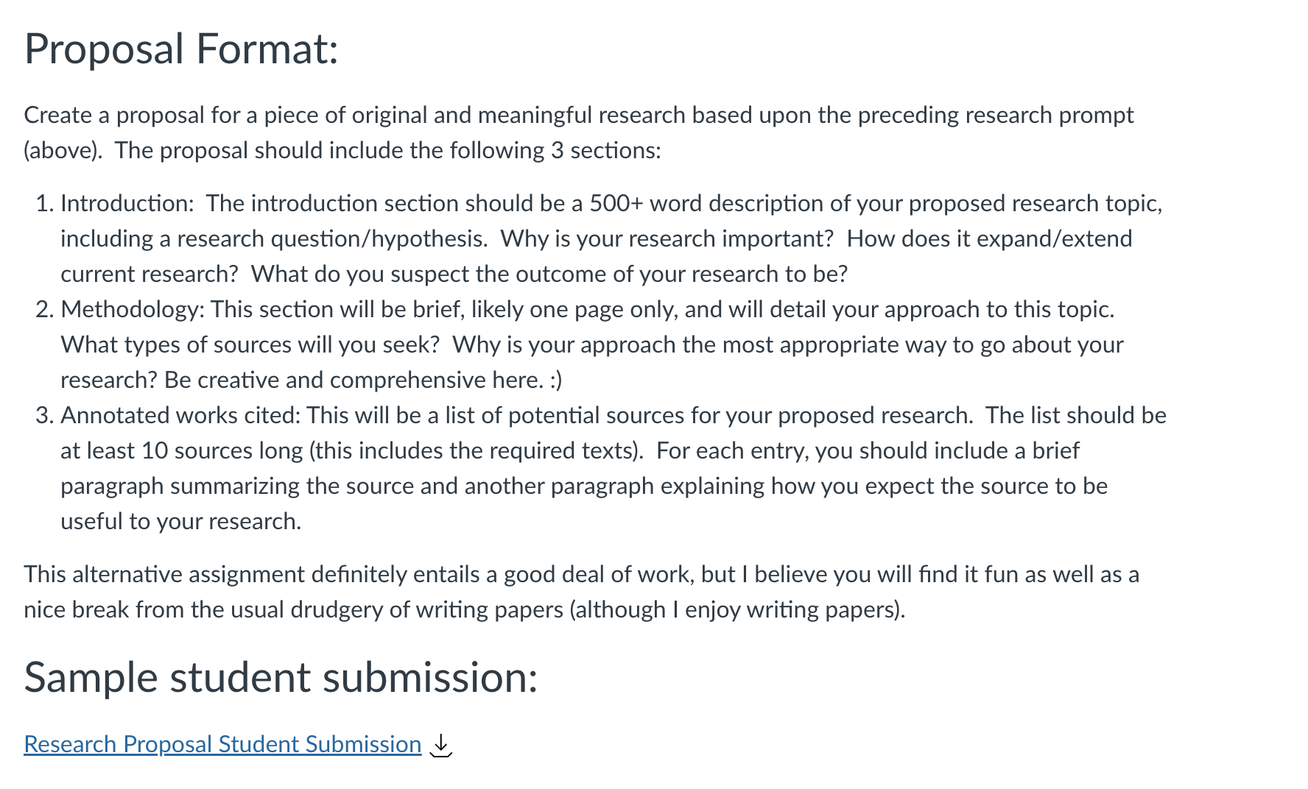Click the text research question/hypothesis
This screenshot has width=1308, height=789.
332,238
